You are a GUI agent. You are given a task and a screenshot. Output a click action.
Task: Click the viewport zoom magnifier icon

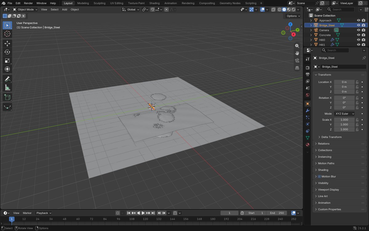297,46
